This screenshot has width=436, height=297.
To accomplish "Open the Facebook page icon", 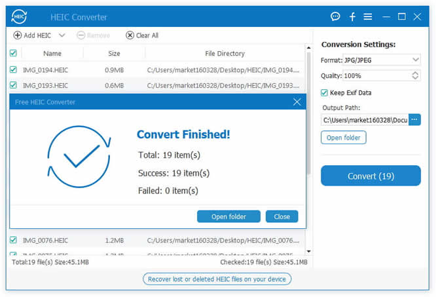I will [352, 16].
